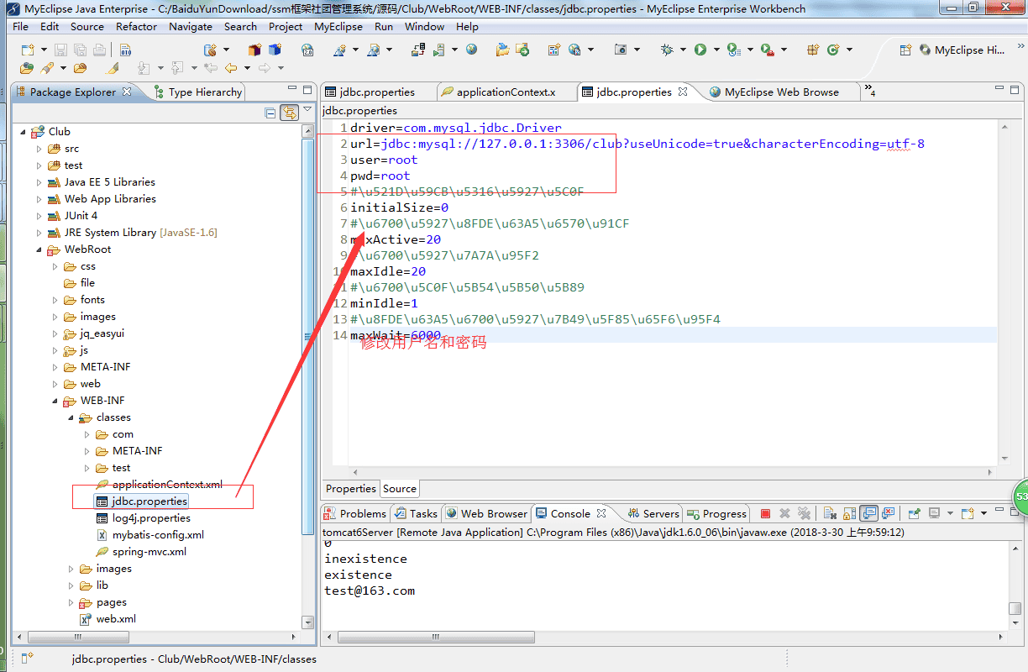Toggle show console when standard output changes
The image size is (1028, 672).
point(870,513)
